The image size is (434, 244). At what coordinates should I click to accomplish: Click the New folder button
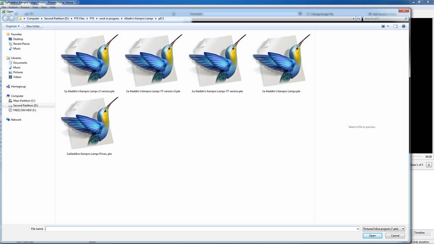pos(33,26)
